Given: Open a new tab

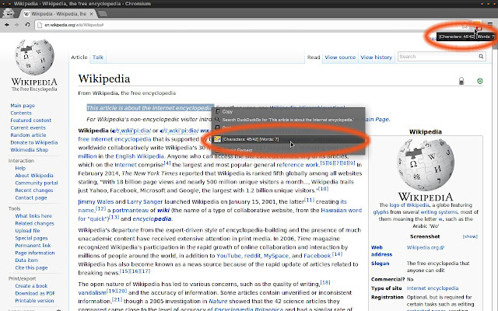Looking at the screenshot, I should click(102, 14).
